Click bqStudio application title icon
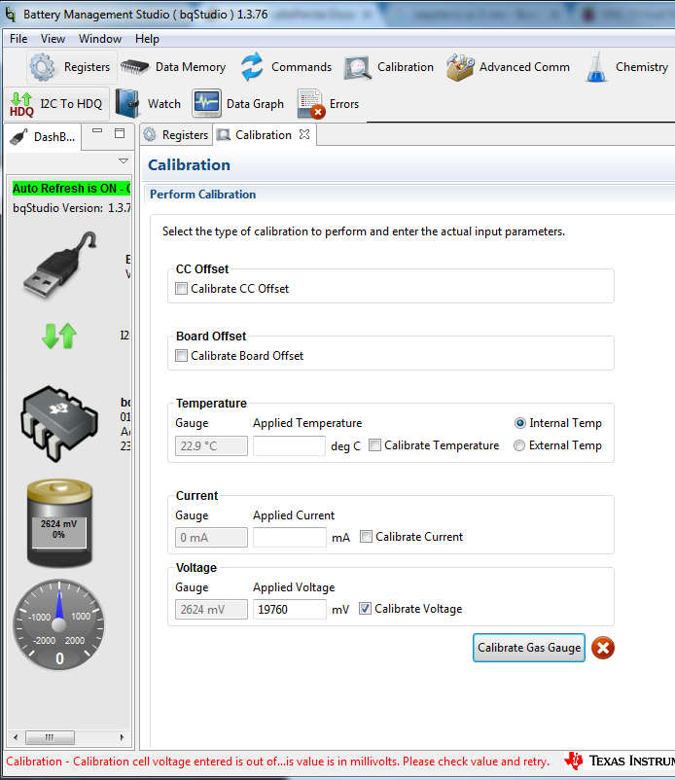675x780 pixels. pos(11,15)
